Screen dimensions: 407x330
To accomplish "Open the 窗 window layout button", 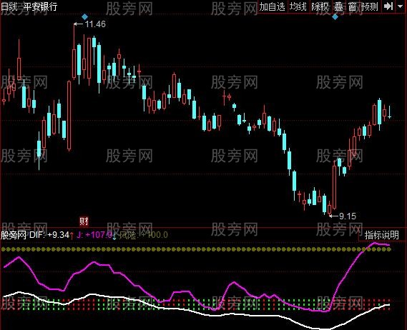I will pos(353,6).
